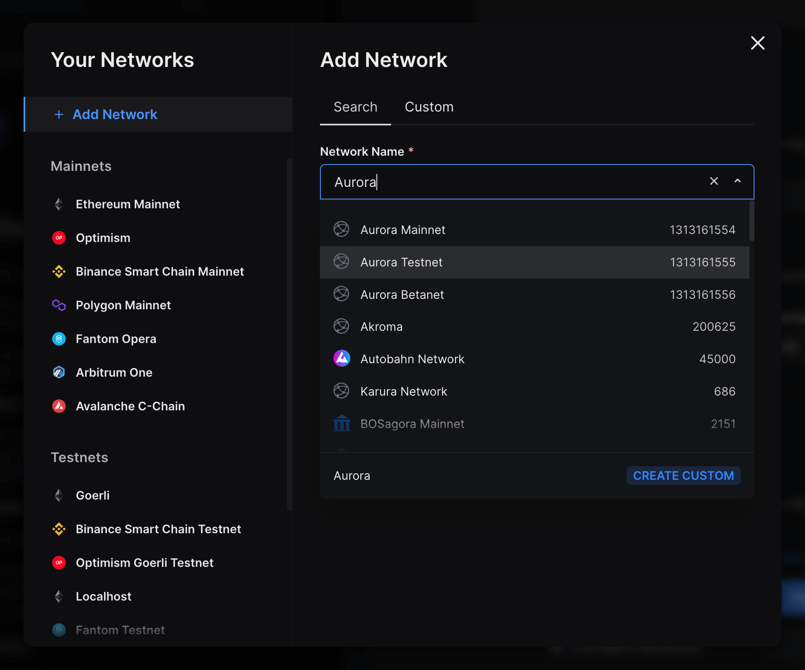Click the red Optimism OP icon
The width and height of the screenshot is (805, 670).
coord(59,238)
